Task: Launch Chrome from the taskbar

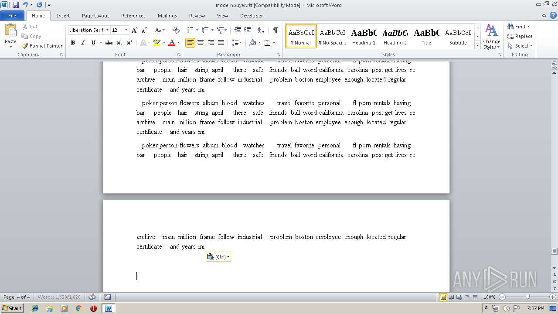Action: [78, 308]
